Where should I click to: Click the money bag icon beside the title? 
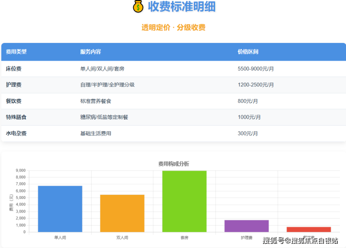pos(138,7)
